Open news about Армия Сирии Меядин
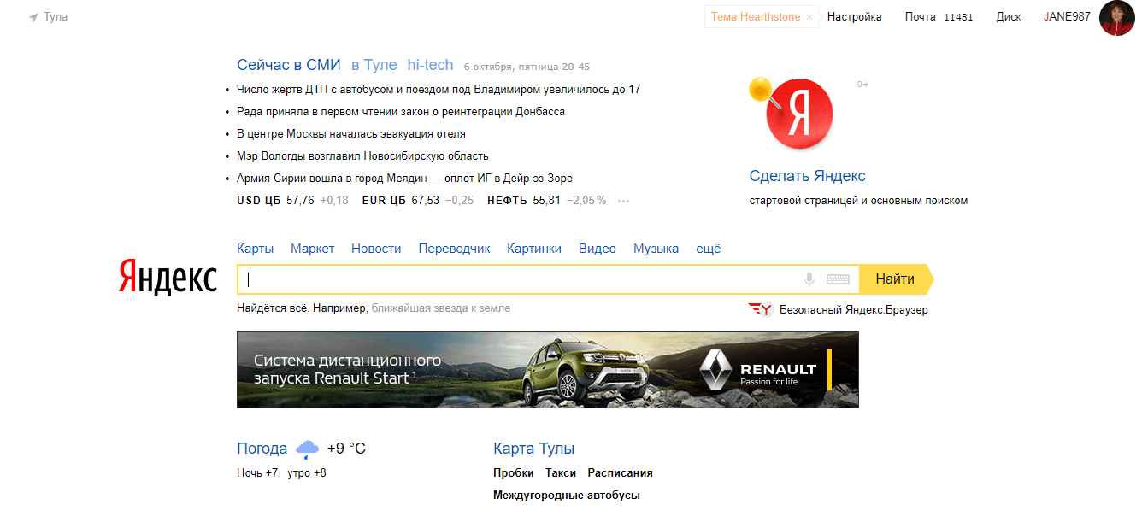Viewport: 1148px width, 522px height. coord(404,179)
